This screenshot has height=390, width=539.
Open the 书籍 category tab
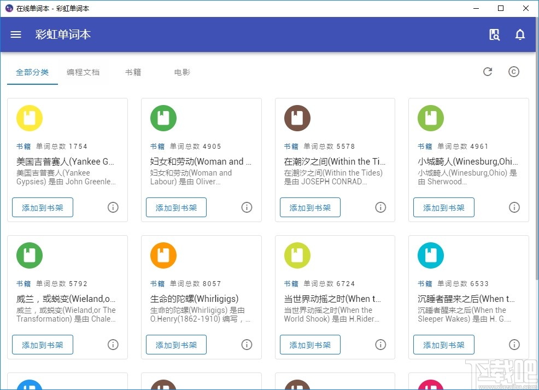coord(133,72)
